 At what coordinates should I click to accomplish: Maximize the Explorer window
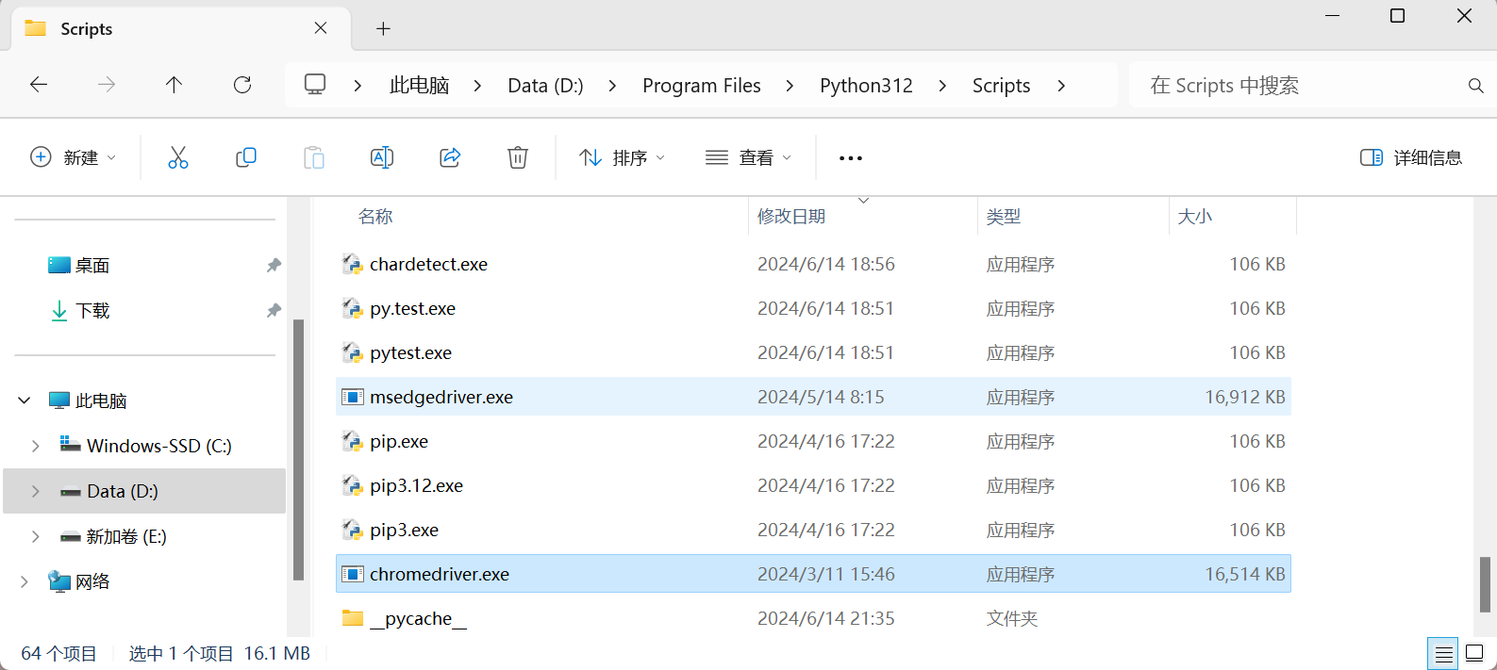tap(1398, 16)
